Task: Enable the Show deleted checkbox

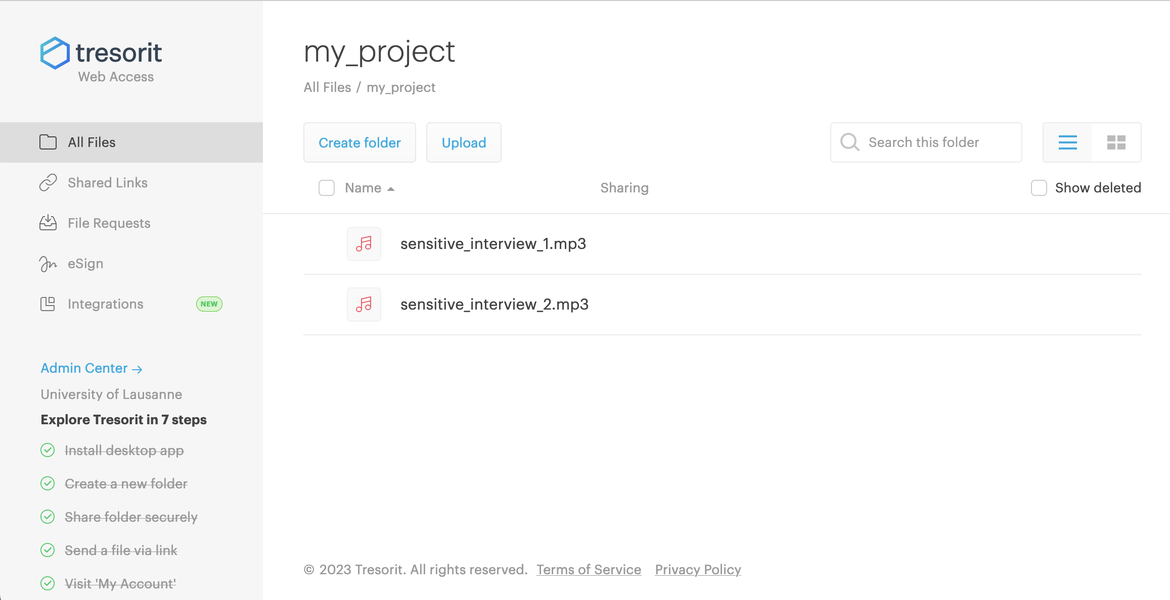Action: (1039, 188)
